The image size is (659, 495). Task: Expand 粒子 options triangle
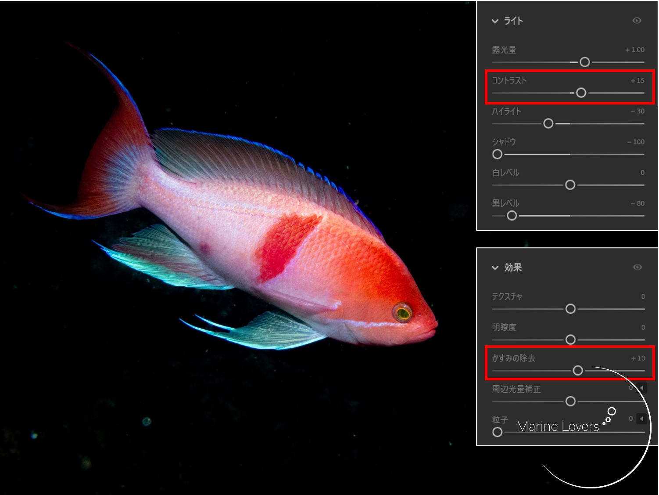coord(641,419)
